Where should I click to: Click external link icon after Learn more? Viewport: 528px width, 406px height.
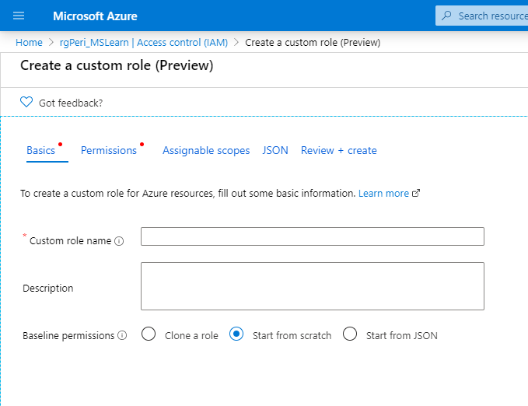coord(416,194)
